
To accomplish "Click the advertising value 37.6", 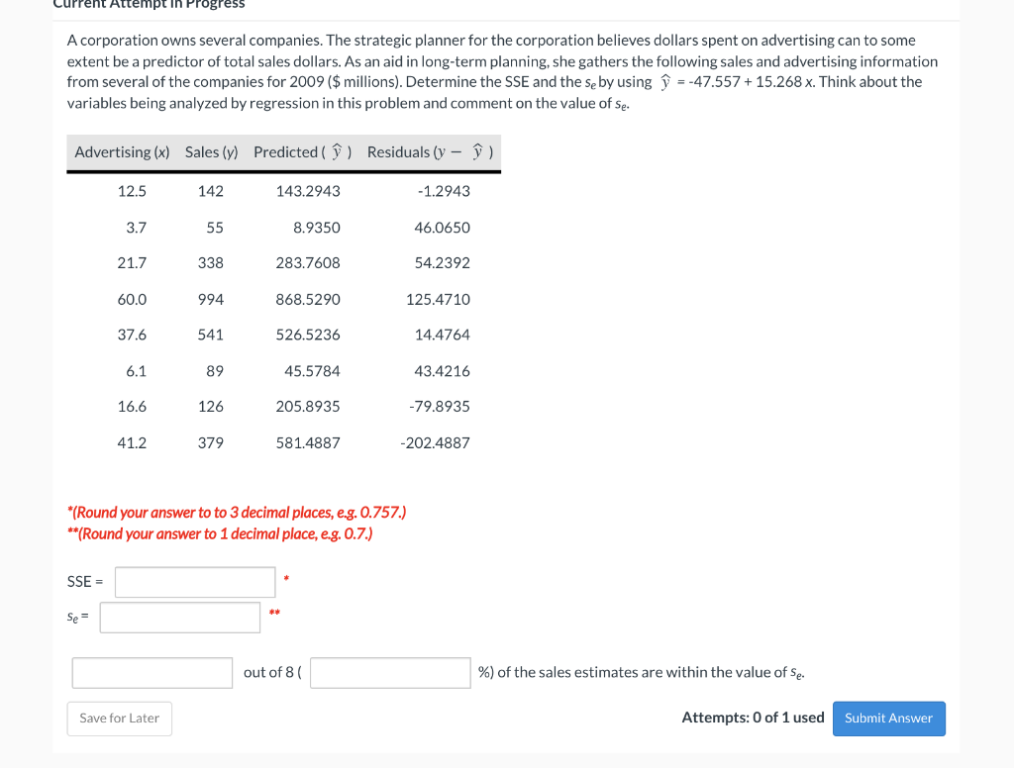I will [132, 335].
